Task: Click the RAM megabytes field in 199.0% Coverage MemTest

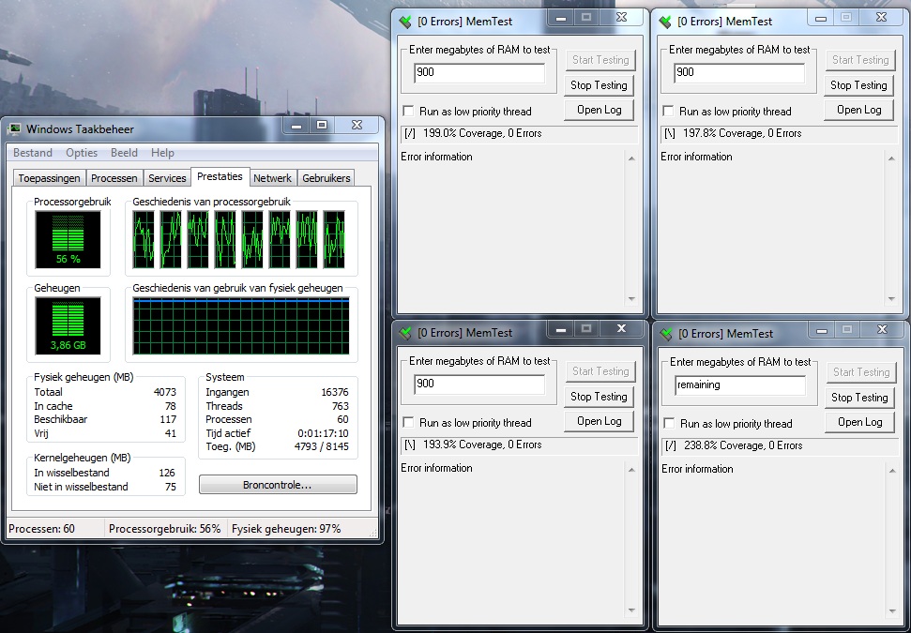Action: [x=479, y=72]
